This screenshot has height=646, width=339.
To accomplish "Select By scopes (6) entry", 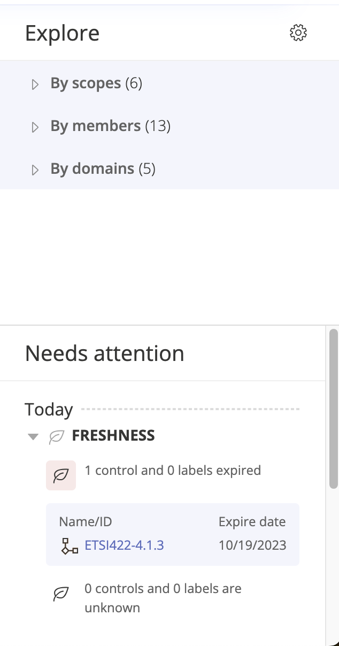I will pyautogui.click(x=96, y=83).
